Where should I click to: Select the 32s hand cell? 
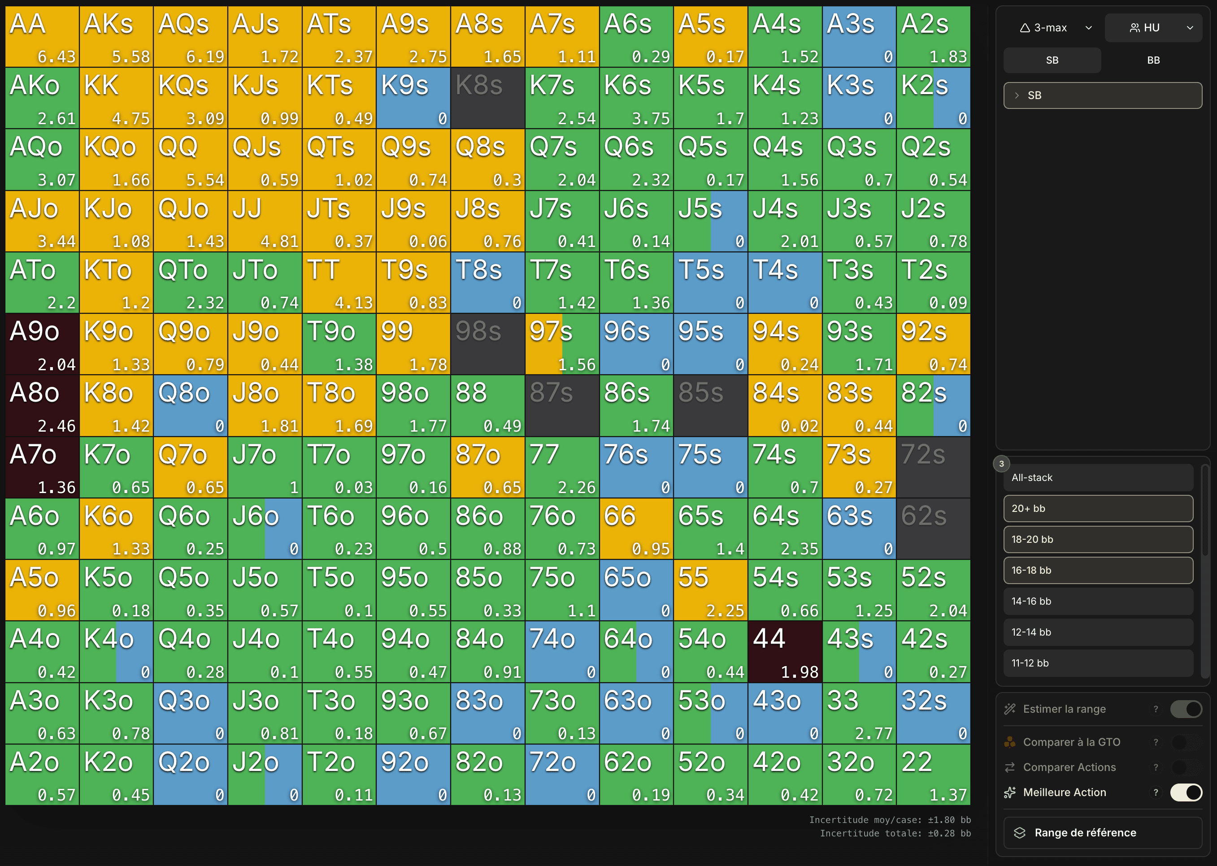(933, 713)
